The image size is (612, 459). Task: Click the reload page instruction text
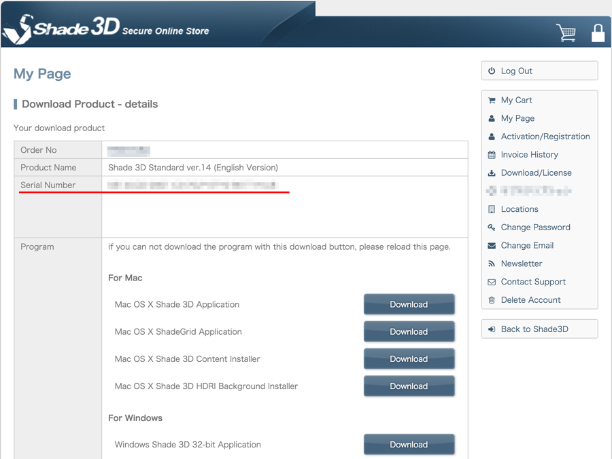pos(279,247)
